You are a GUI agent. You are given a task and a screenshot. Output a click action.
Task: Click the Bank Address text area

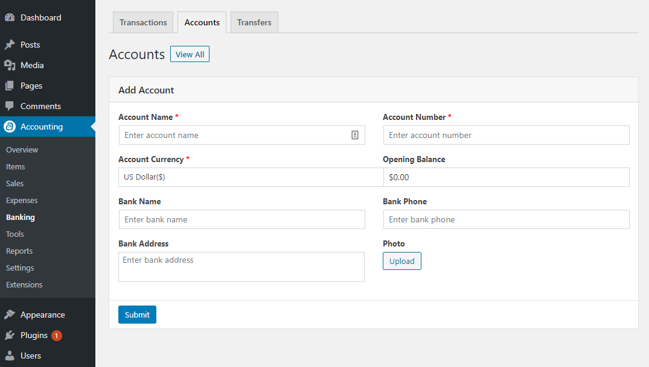(x=241, y=267)
